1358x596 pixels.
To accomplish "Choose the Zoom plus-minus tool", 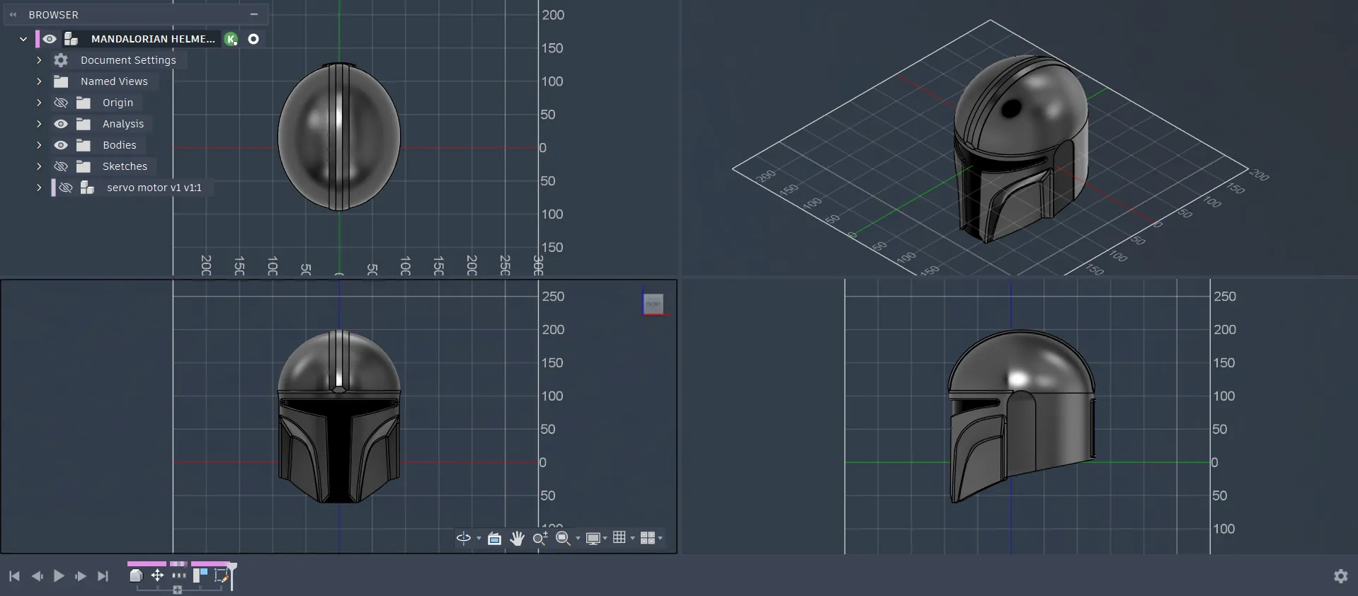I will coord(540,539).
